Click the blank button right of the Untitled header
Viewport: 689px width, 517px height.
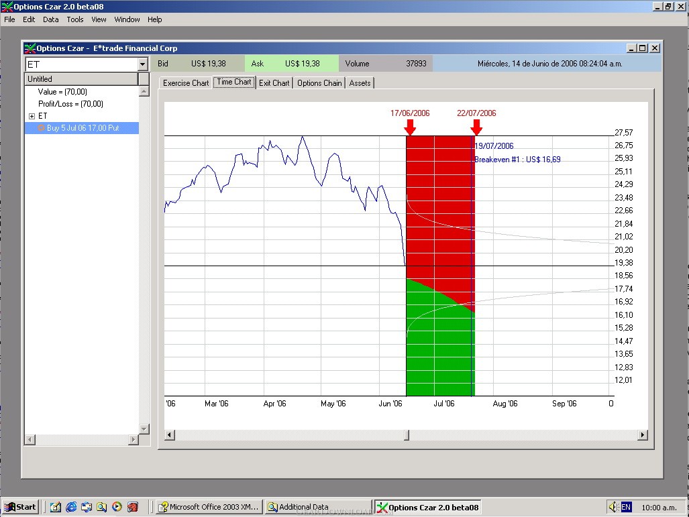coord(144,79)
